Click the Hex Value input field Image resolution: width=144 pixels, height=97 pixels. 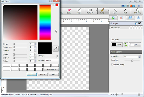click(52, 60)
